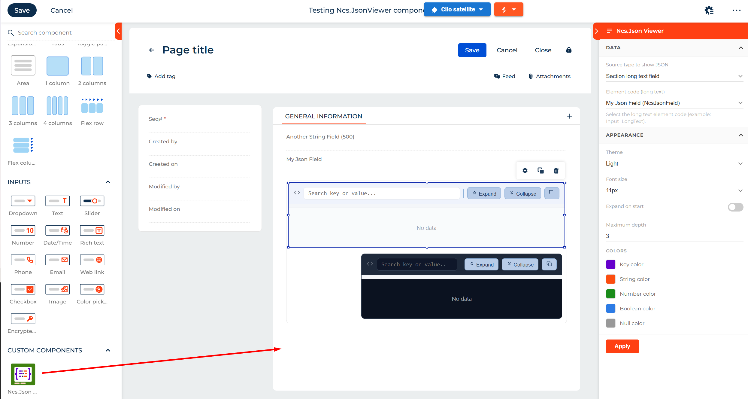Select the Encrypted string component

coord(23,319)
